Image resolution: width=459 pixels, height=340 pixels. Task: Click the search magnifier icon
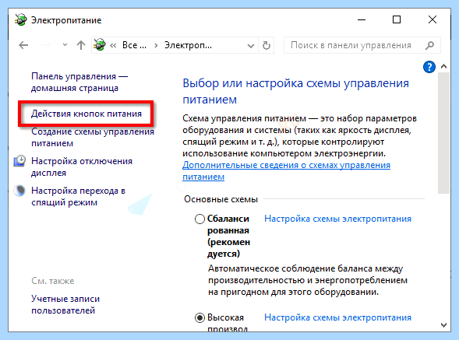click(429, 45)
